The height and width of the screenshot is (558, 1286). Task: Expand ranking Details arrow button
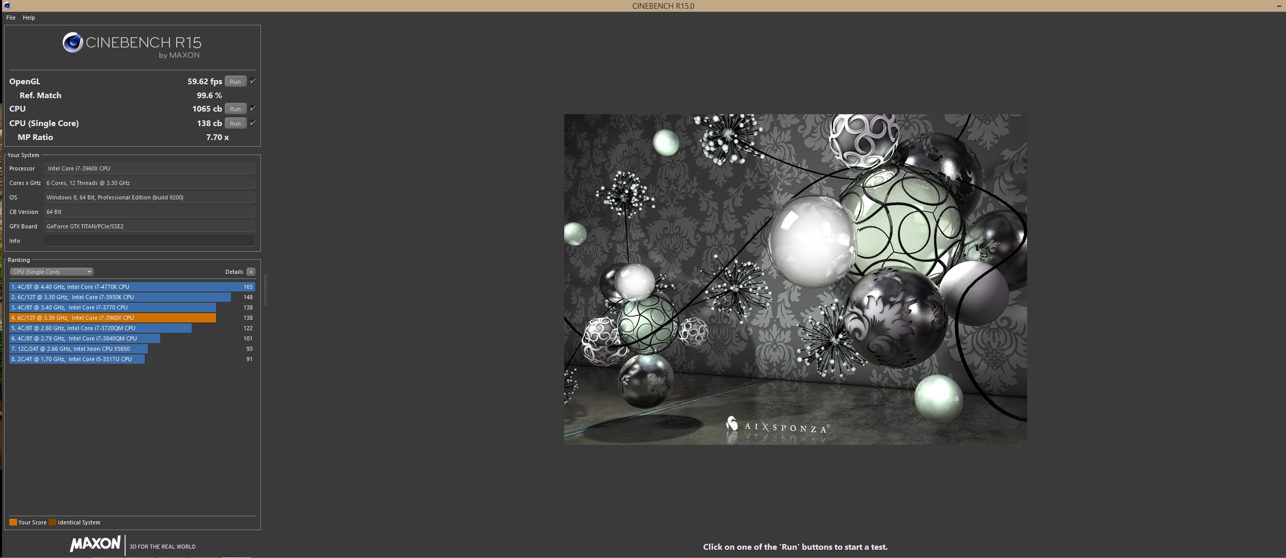pos(251,272)
